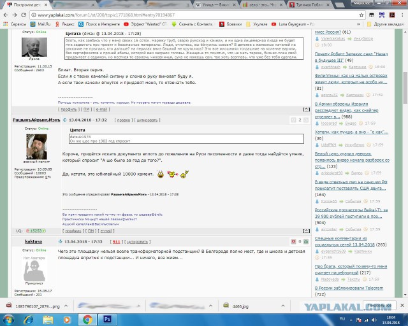Viewport: 408px width, 326px height.
Task: Downvote the kaktuso post
Action: click(293, 241)
